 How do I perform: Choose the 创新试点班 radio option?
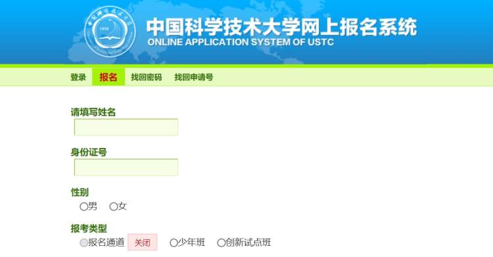pos(222,243)
